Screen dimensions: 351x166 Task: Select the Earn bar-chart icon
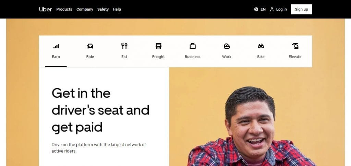click(56, 46)
